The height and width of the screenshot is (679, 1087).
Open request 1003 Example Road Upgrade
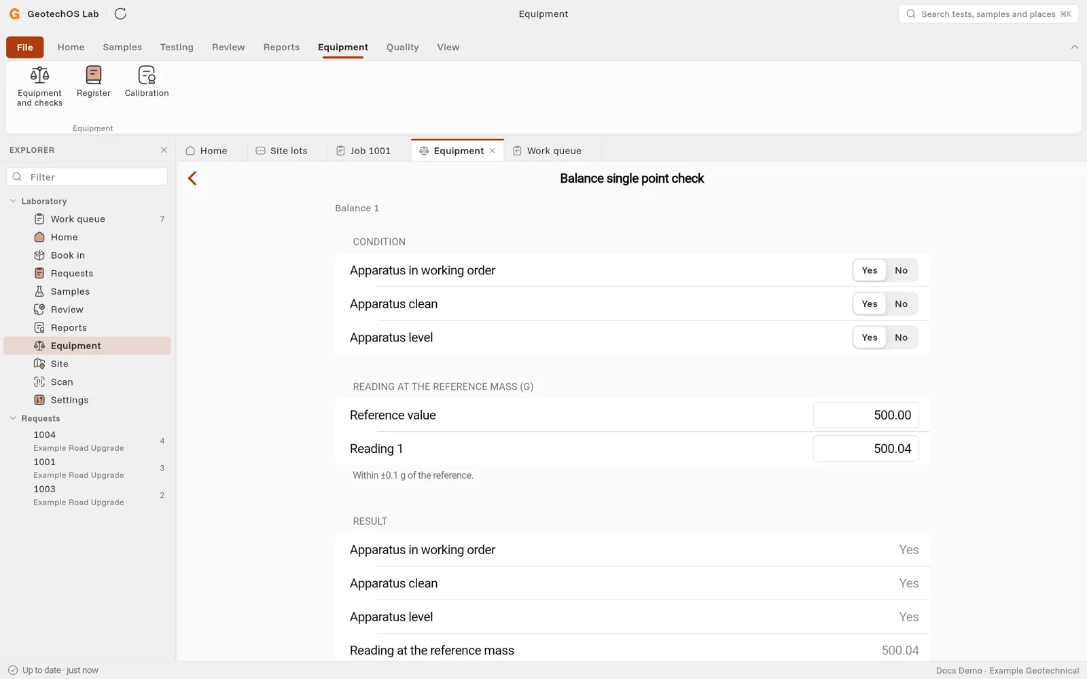87,496
